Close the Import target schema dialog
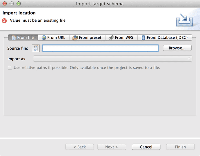This screenshot has width=200, height=156. (x=5, y=4)
